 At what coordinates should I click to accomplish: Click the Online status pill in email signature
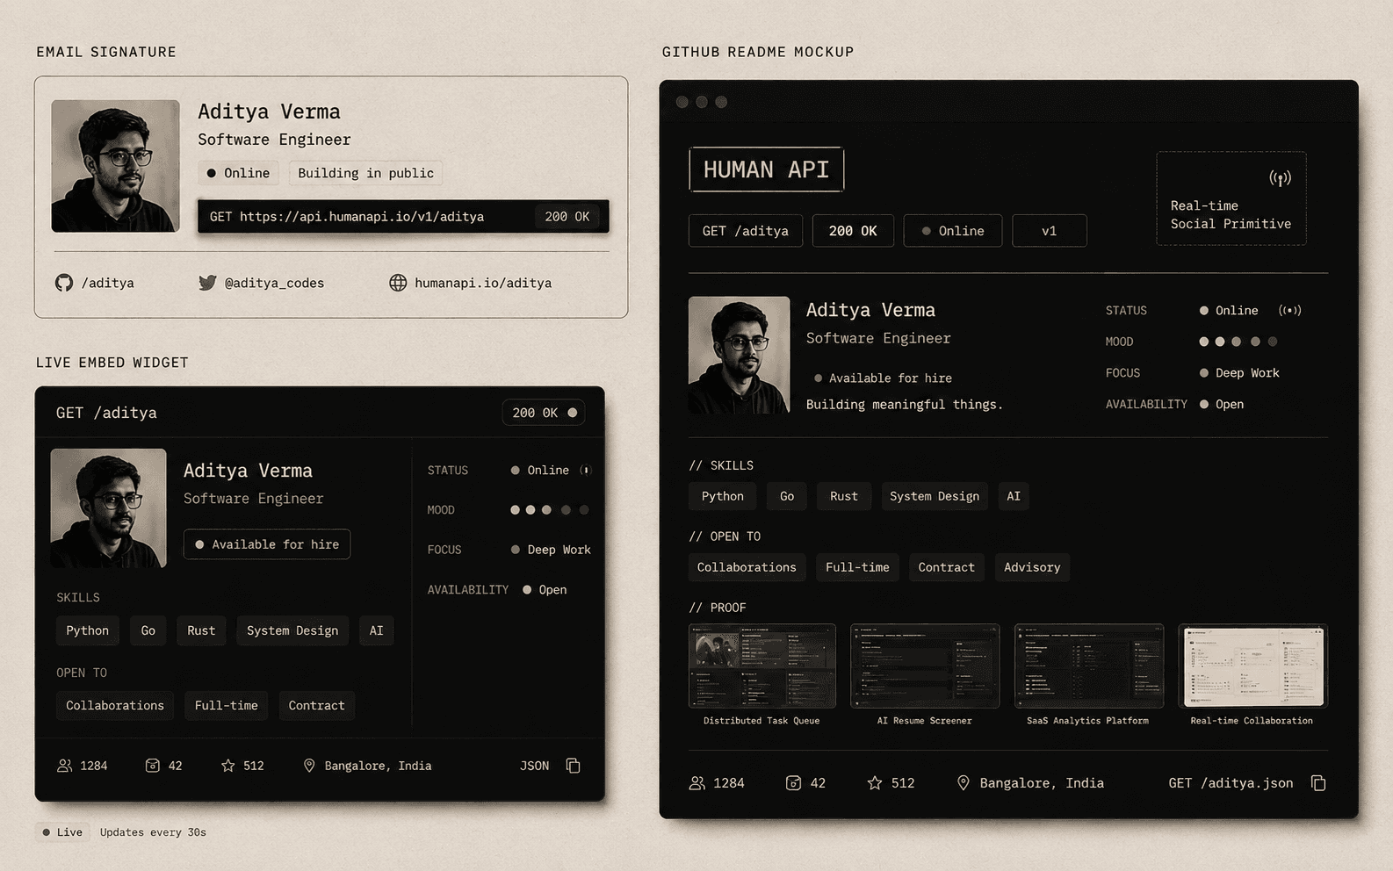coord(238,173)
